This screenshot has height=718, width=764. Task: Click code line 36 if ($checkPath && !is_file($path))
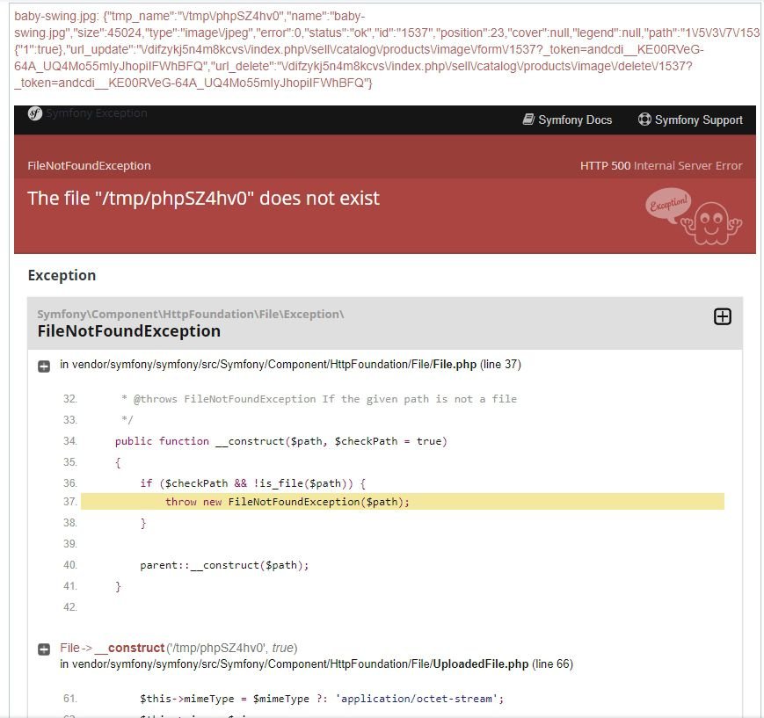pyautogui.click(x=253, y=483)
